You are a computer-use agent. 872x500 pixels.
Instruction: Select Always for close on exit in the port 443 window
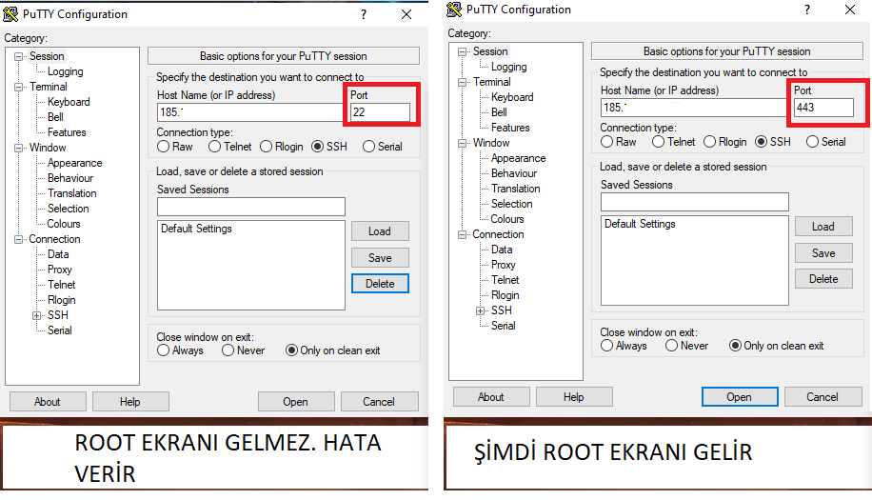pos(607,346)
